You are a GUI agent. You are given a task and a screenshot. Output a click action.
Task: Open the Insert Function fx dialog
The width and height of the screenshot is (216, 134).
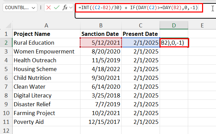(65, 7)
